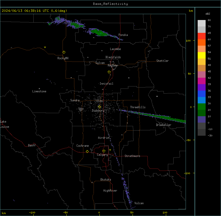Click the -50 tick on right axis
Viewport: 221px width, 216px height.
tap(188, 140)
